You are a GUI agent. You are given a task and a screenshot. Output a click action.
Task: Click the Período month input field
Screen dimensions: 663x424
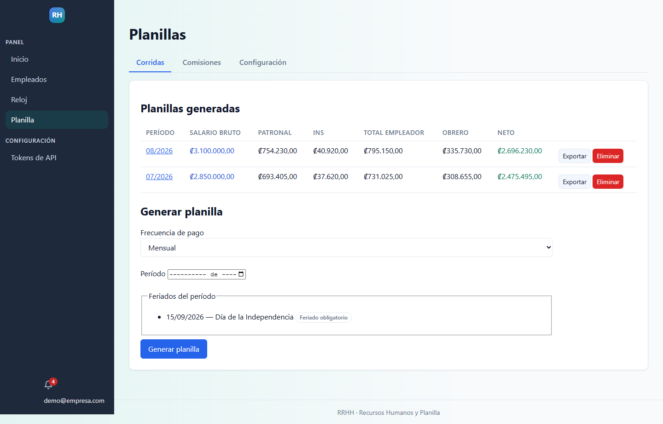click(207, 274)
